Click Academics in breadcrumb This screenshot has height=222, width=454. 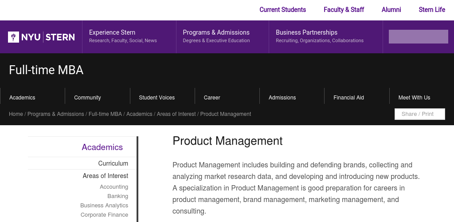coord(139,114)
